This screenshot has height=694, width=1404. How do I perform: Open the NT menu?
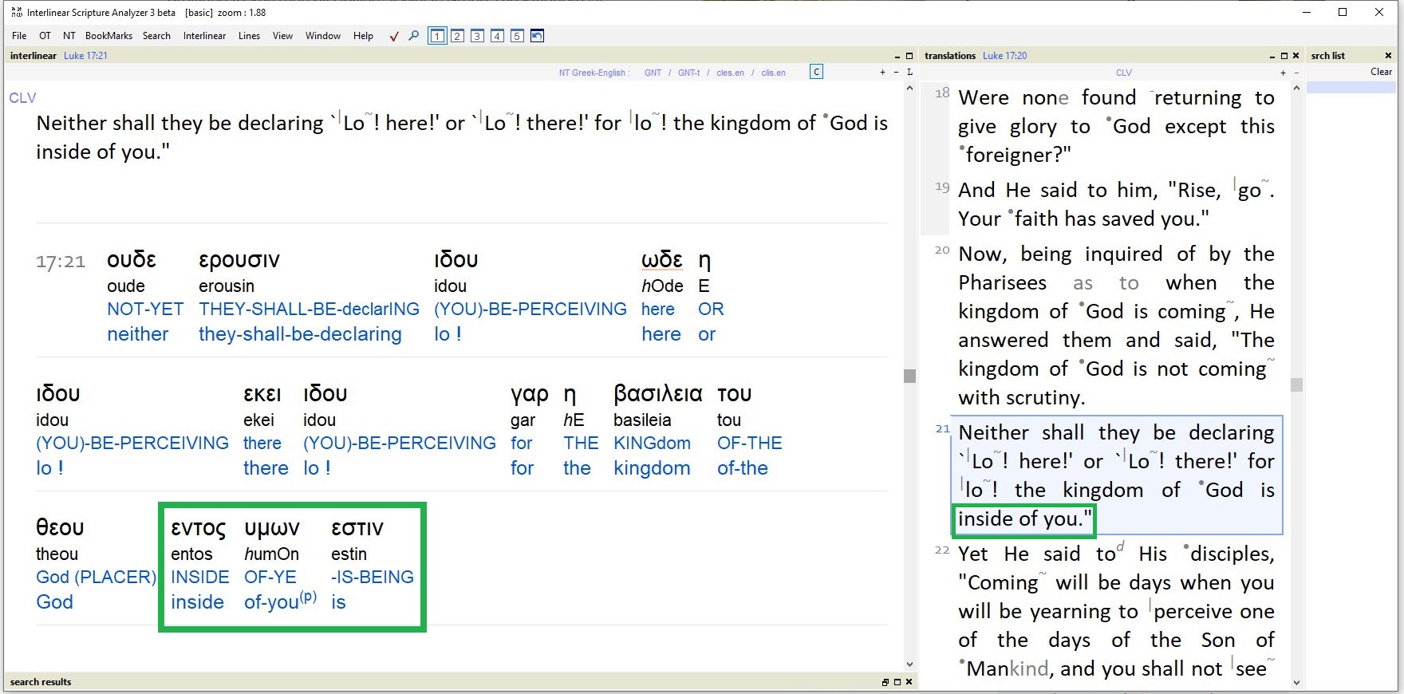pos(69,36)
